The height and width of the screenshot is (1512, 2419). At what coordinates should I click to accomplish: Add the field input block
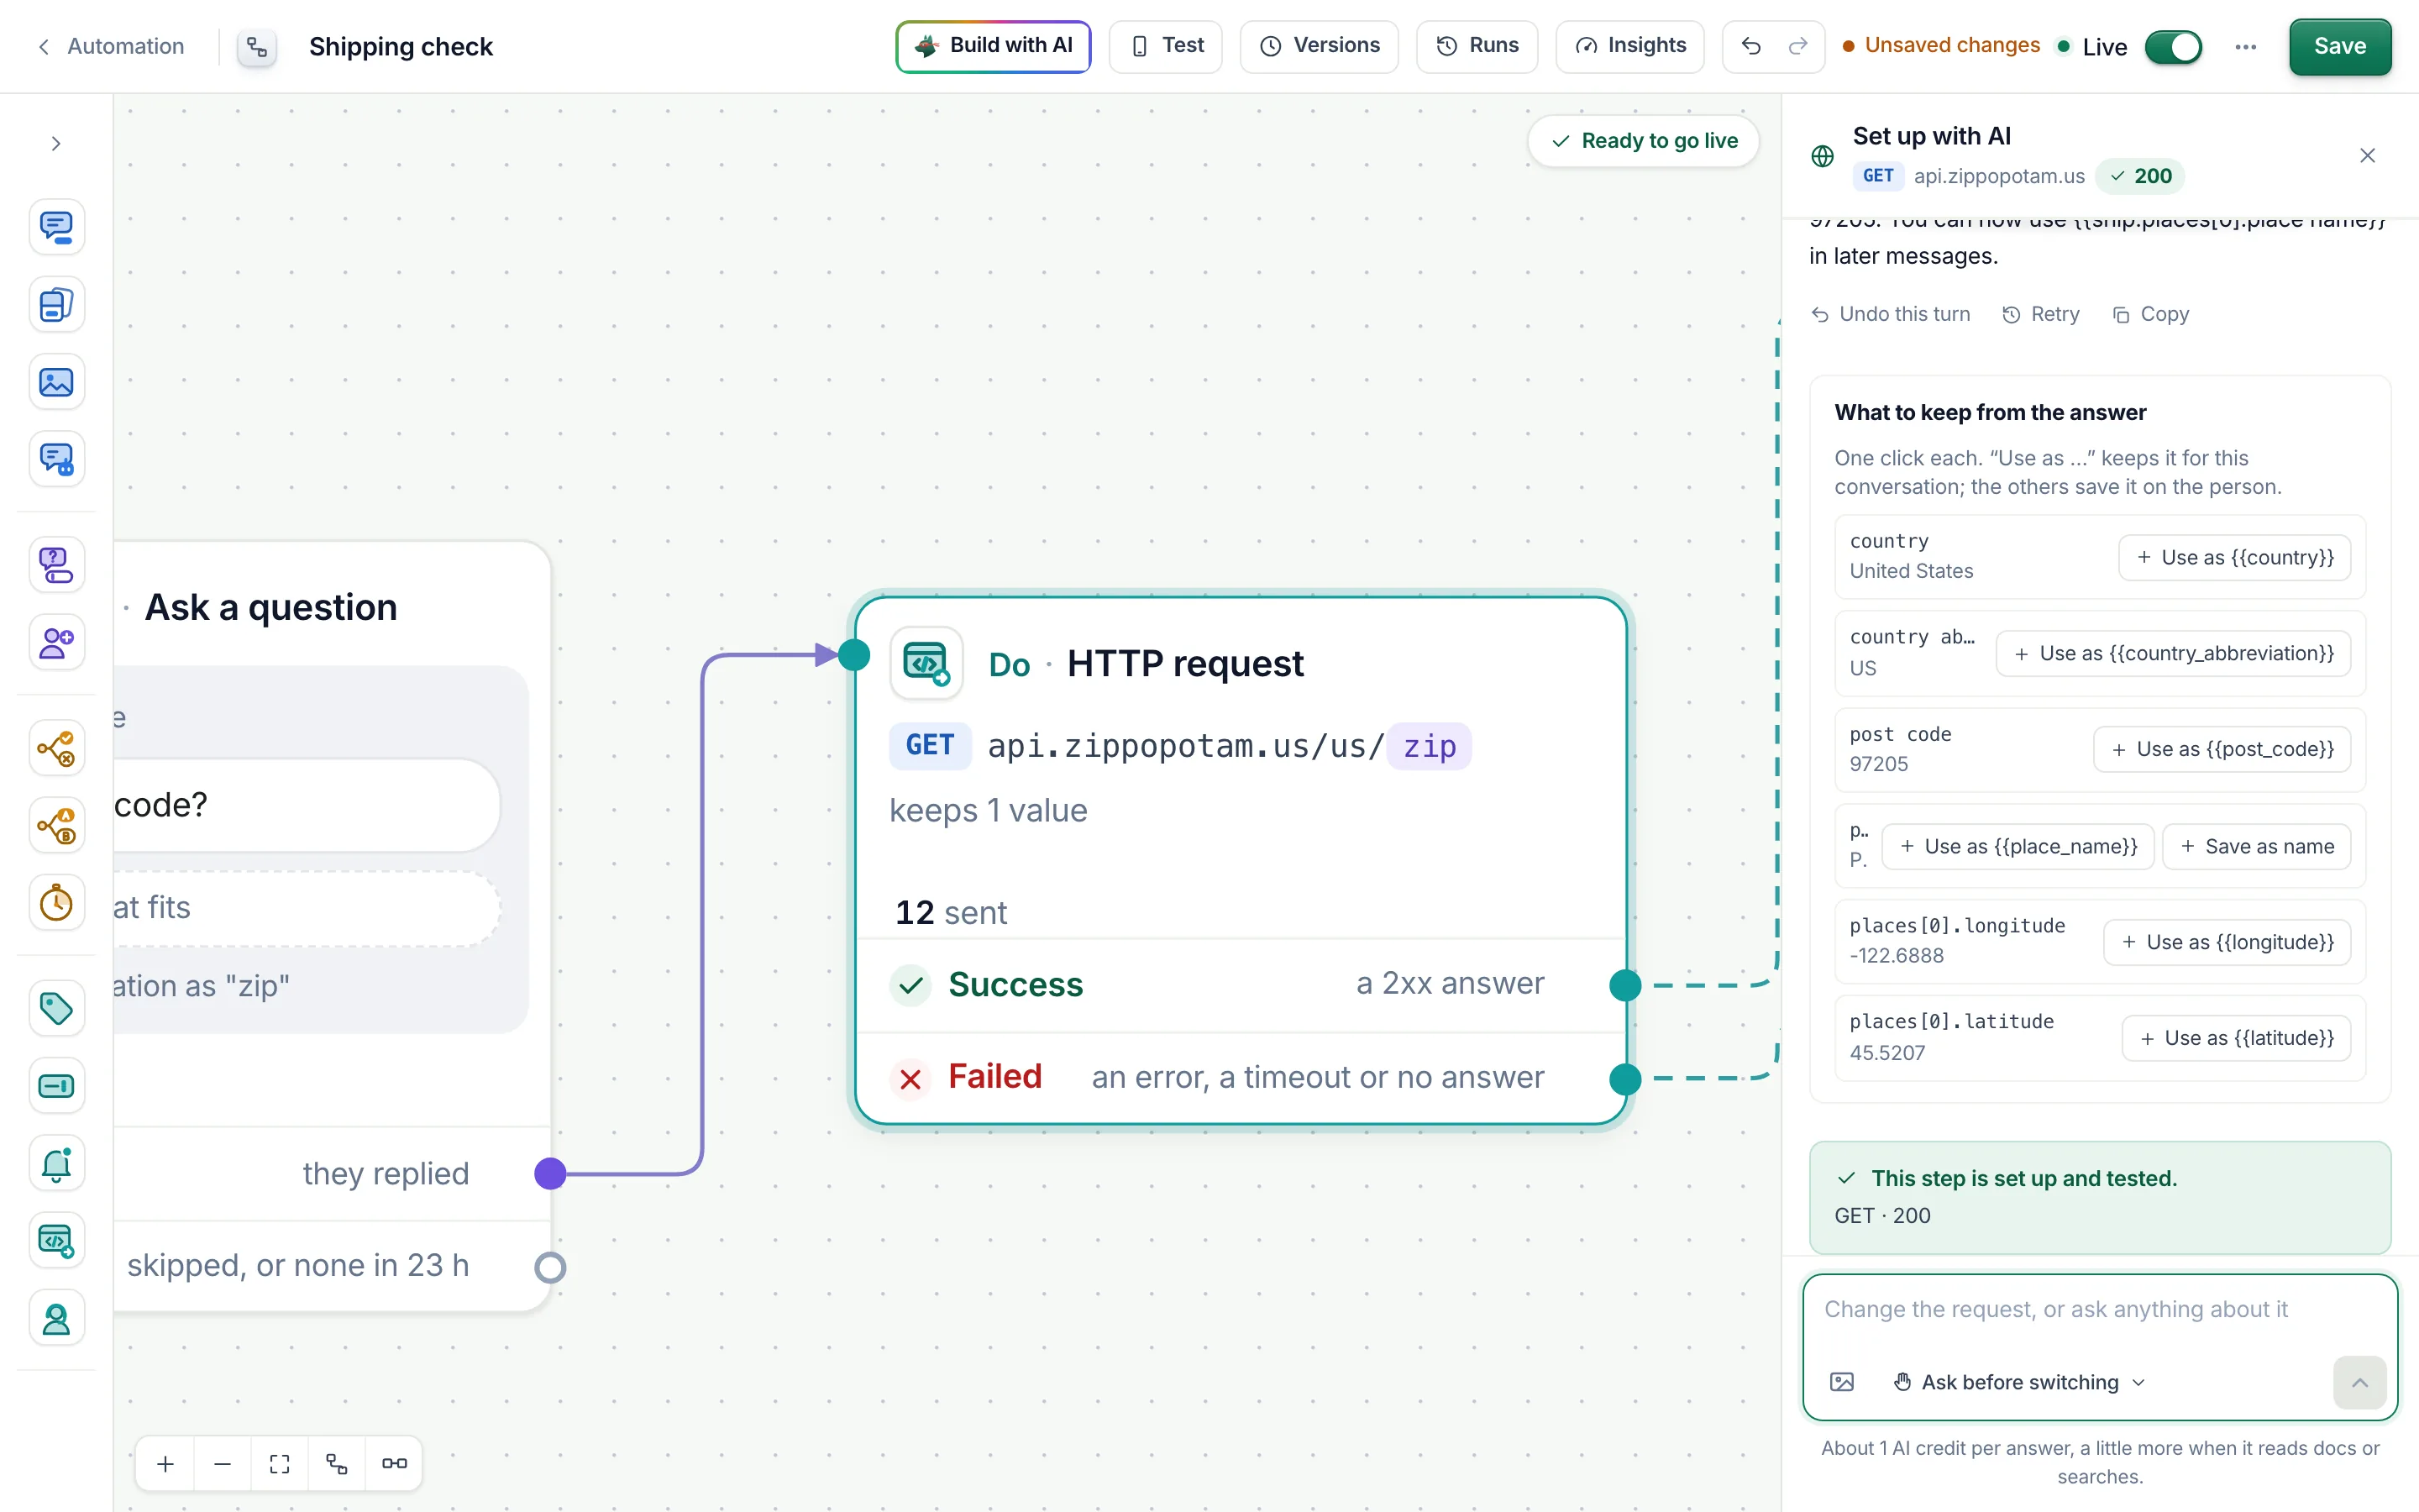pyautogui.click(x=56, y=1086)
